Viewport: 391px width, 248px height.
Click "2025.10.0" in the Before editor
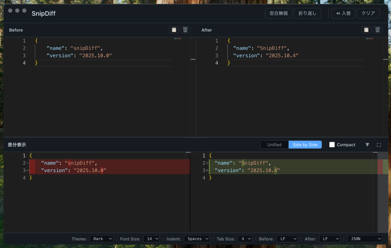point(96,55)
